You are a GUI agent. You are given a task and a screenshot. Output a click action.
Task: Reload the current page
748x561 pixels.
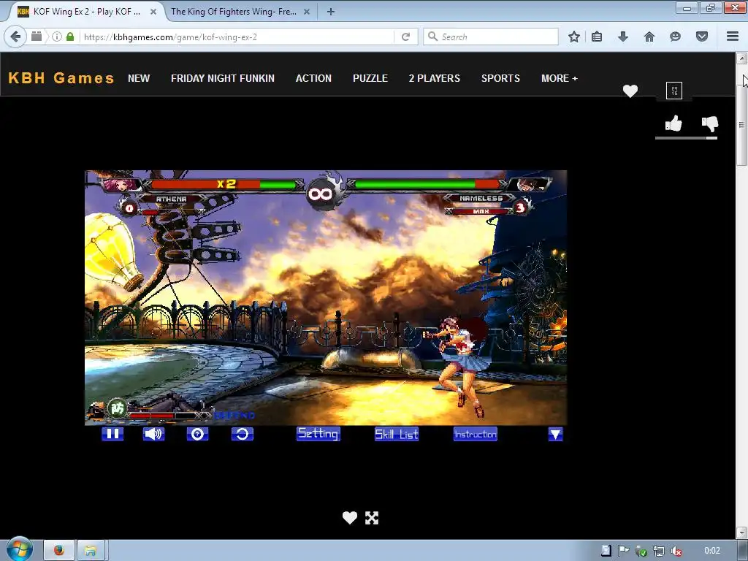[405, 37]
